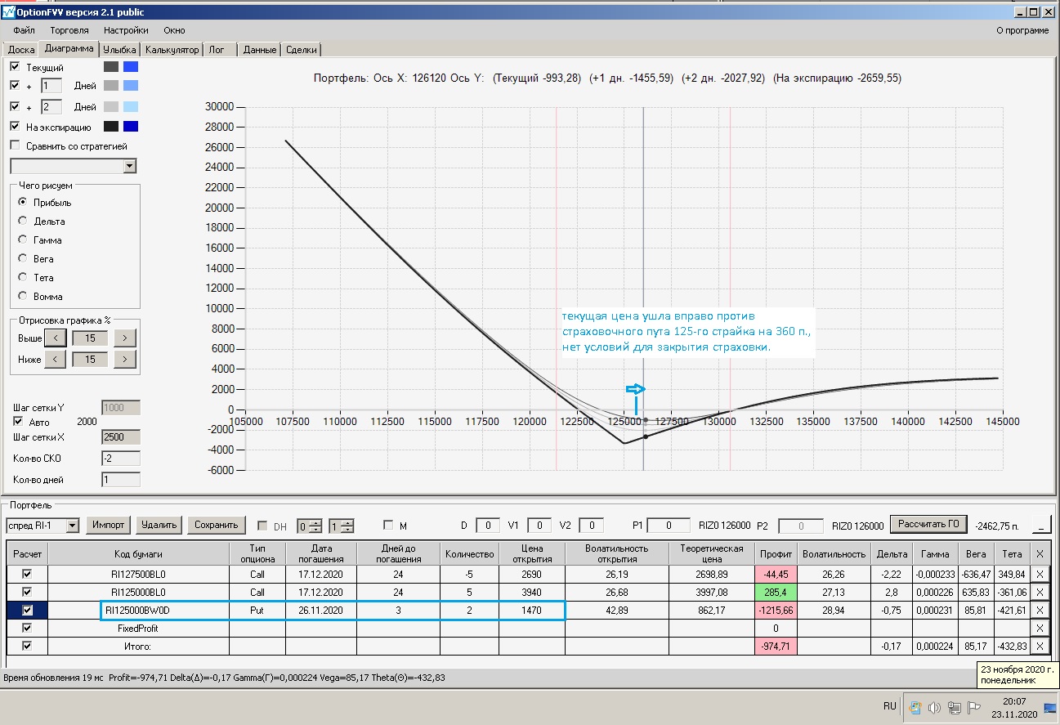Remove the RI127500BL0 row with its X button
The image size is (1060, 725).
[1040, 575]
